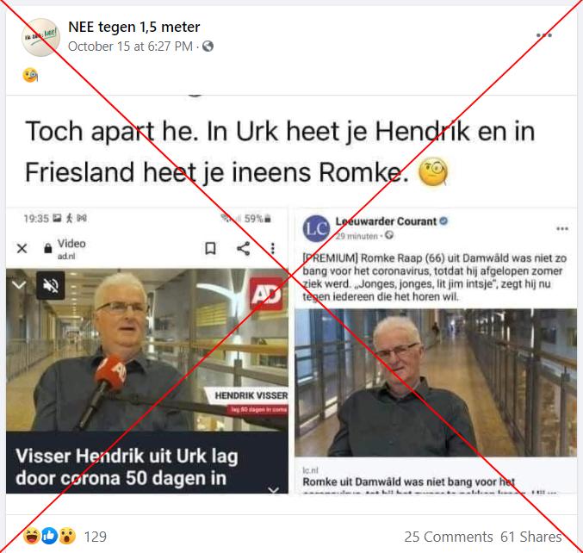Open the NEE tegen 1,5 meter page name

point(134,28)
